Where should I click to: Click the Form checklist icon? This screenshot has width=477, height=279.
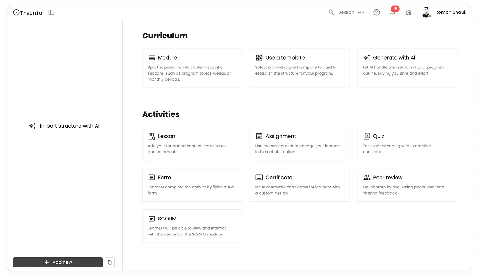[151, 177]
